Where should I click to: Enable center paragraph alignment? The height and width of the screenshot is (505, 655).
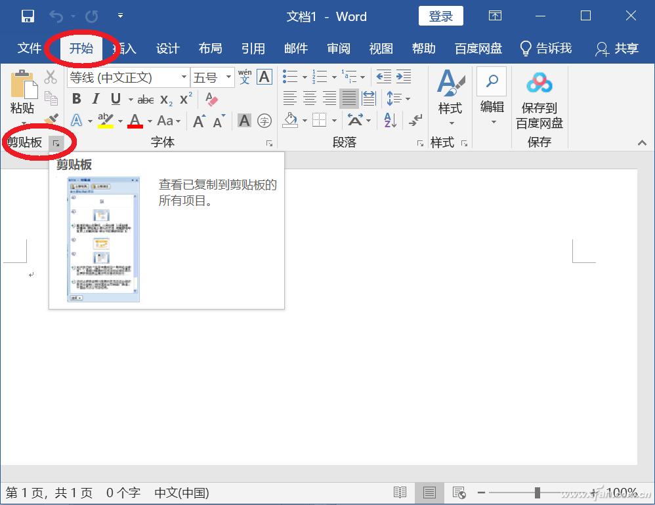(x=308, y=98)
